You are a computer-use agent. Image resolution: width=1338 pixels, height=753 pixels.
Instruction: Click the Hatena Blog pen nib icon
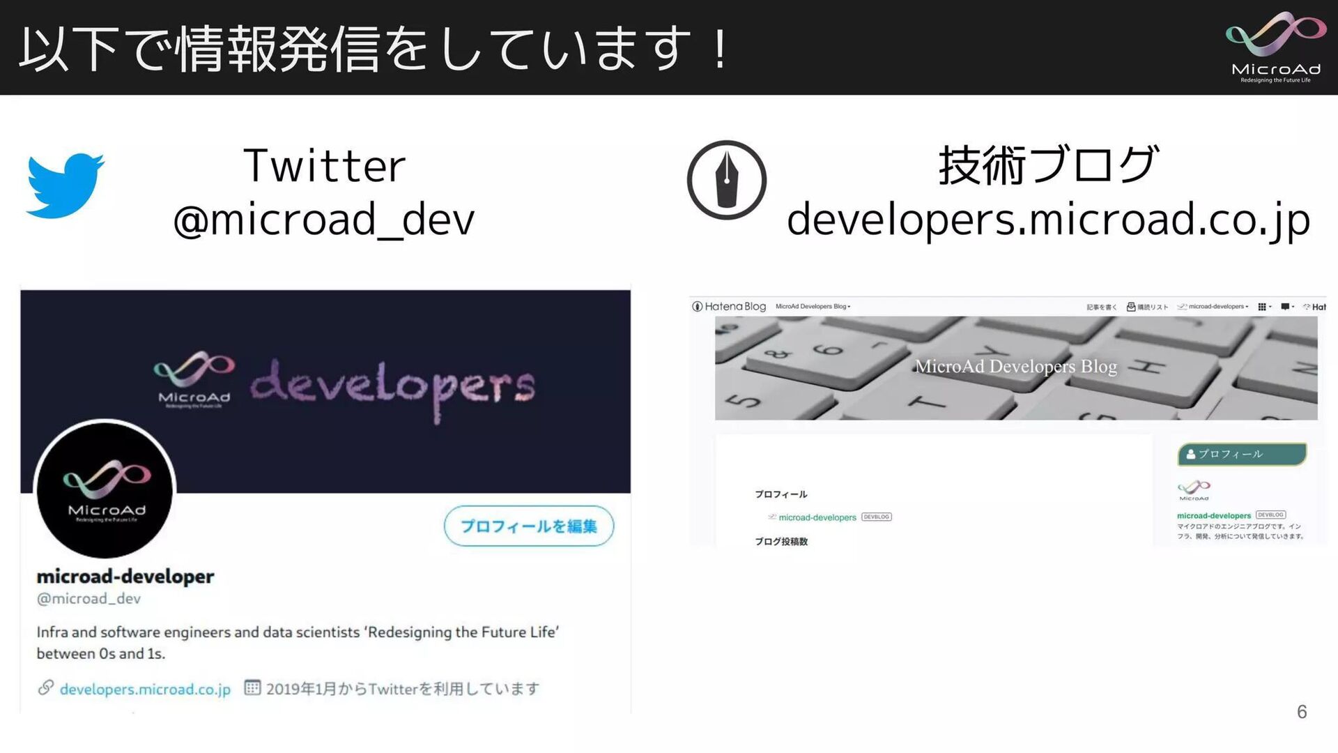(x=726, y=180)
